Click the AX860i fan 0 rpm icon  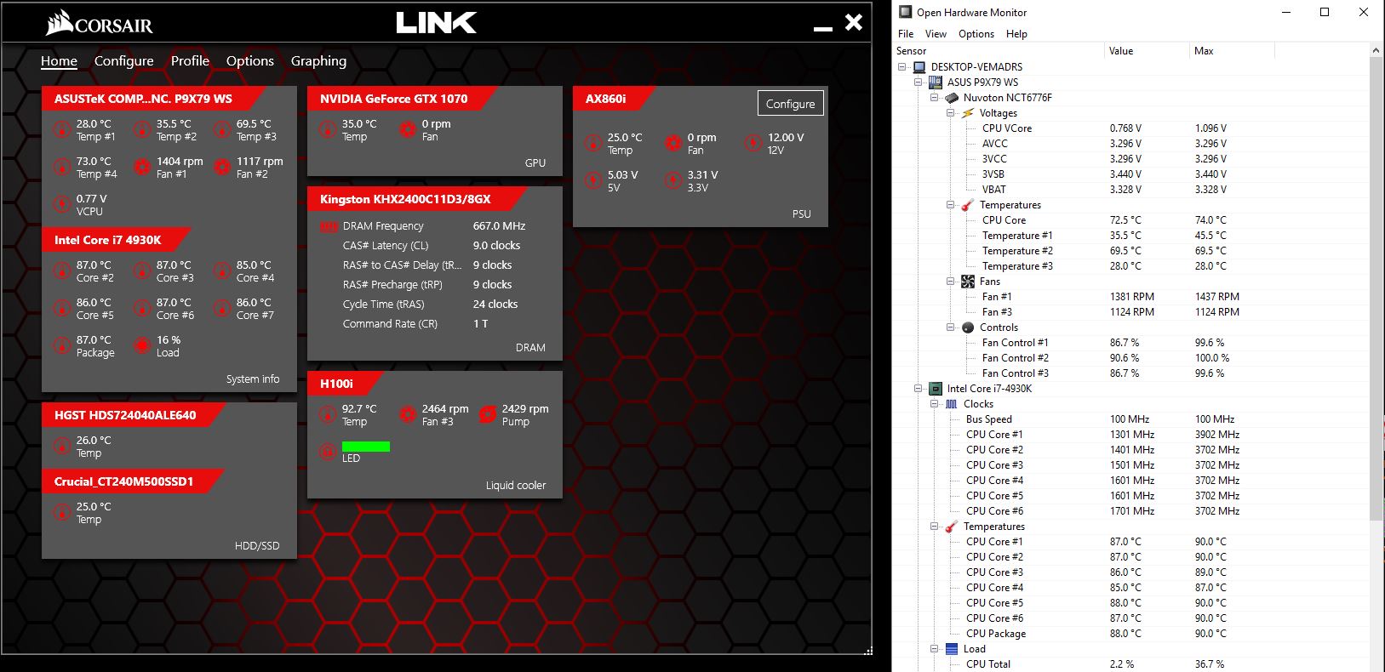point(673,143)
